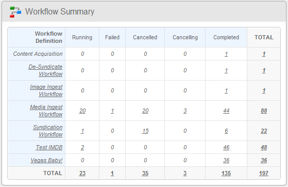View all 23 running workflows total
The height and width of the screenshot is (187, 288).
82,173
